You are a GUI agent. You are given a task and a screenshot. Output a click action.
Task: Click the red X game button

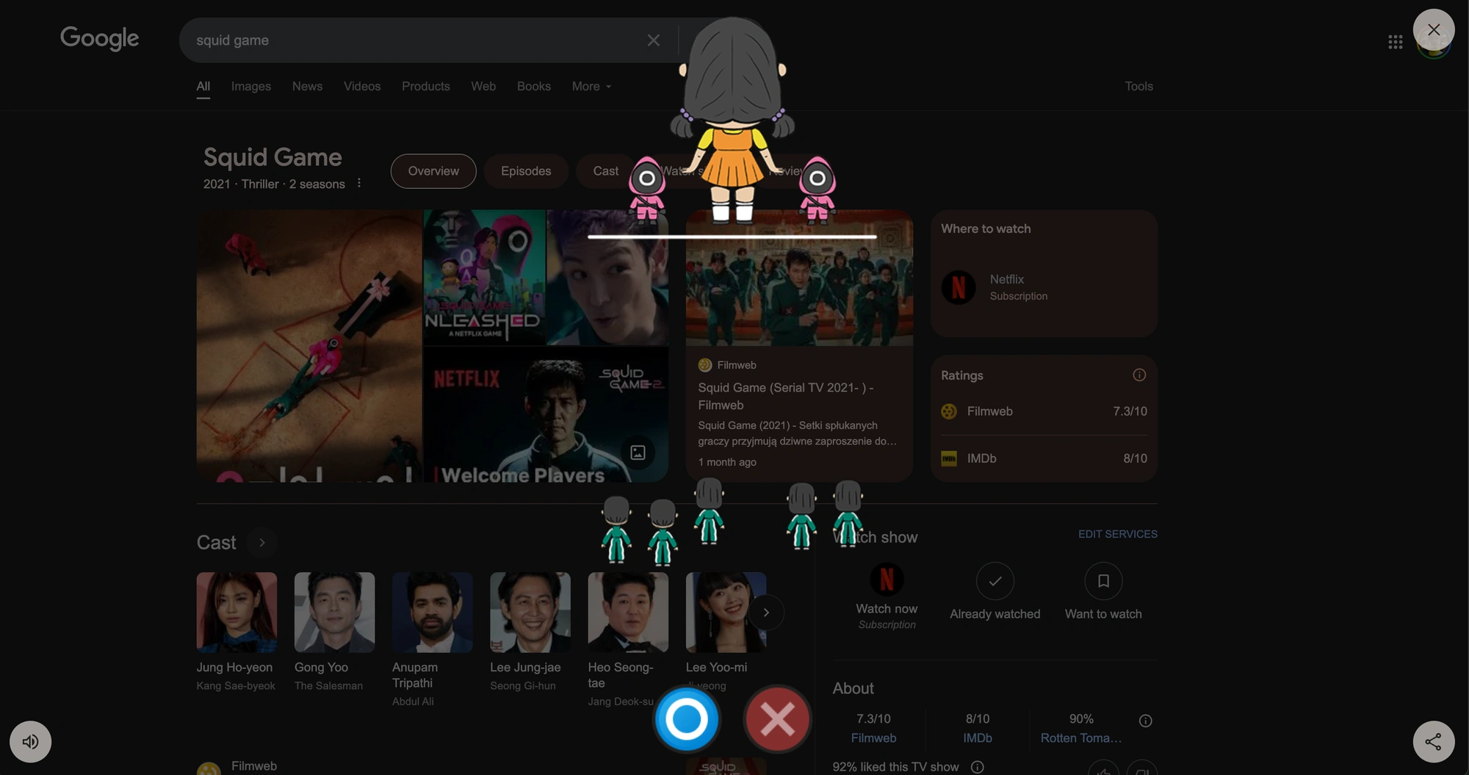tap(777, 718)
